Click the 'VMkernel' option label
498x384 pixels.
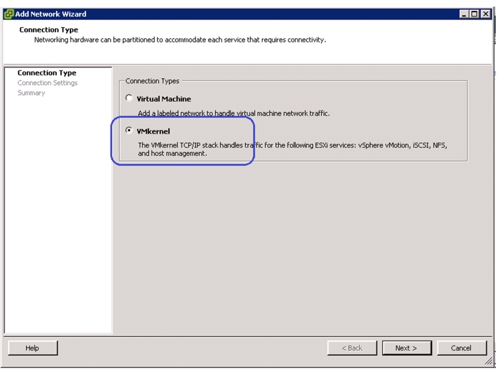(154, 131)
